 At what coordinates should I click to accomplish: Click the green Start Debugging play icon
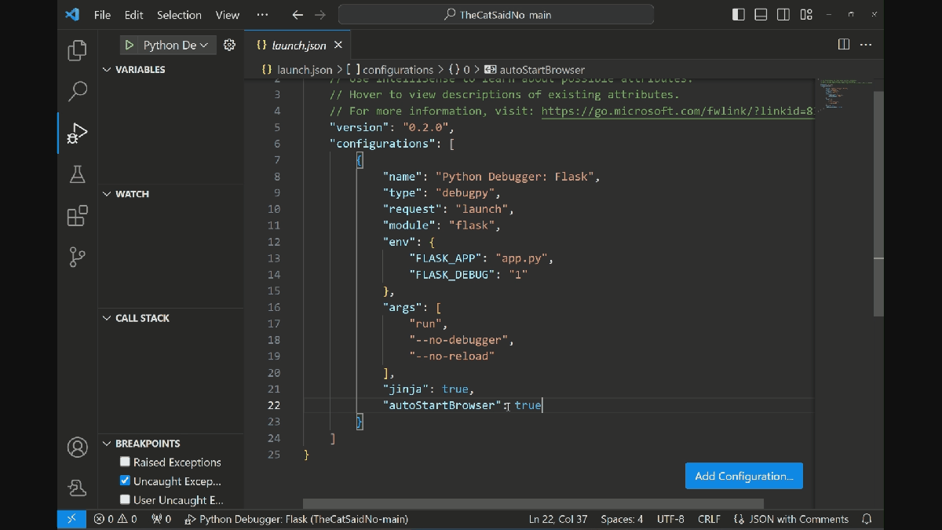point(130,46)
